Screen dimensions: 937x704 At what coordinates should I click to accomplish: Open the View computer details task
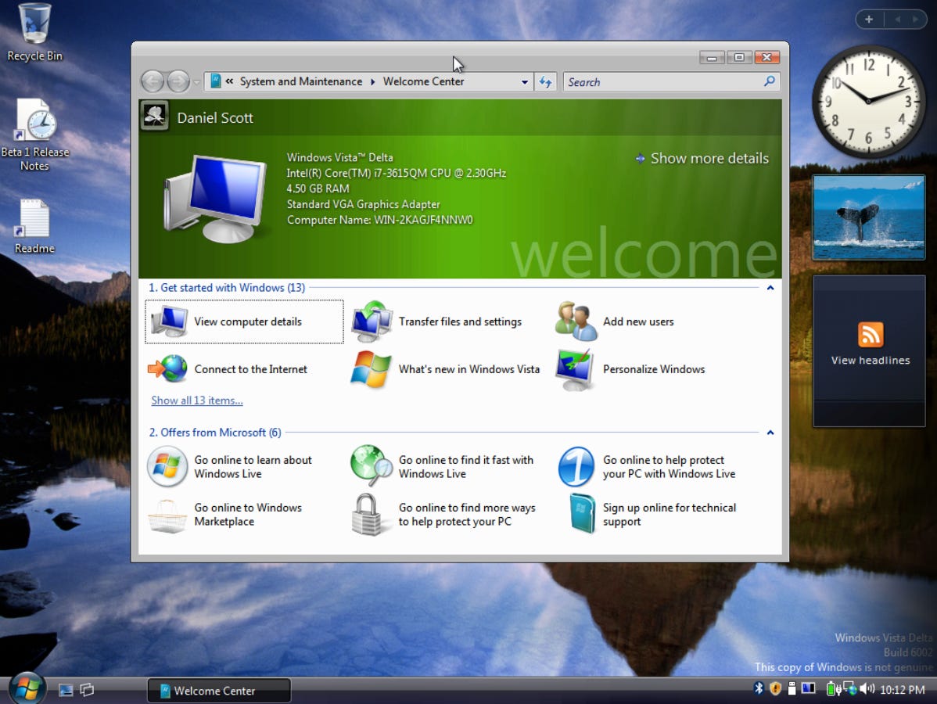coord(243,321)
